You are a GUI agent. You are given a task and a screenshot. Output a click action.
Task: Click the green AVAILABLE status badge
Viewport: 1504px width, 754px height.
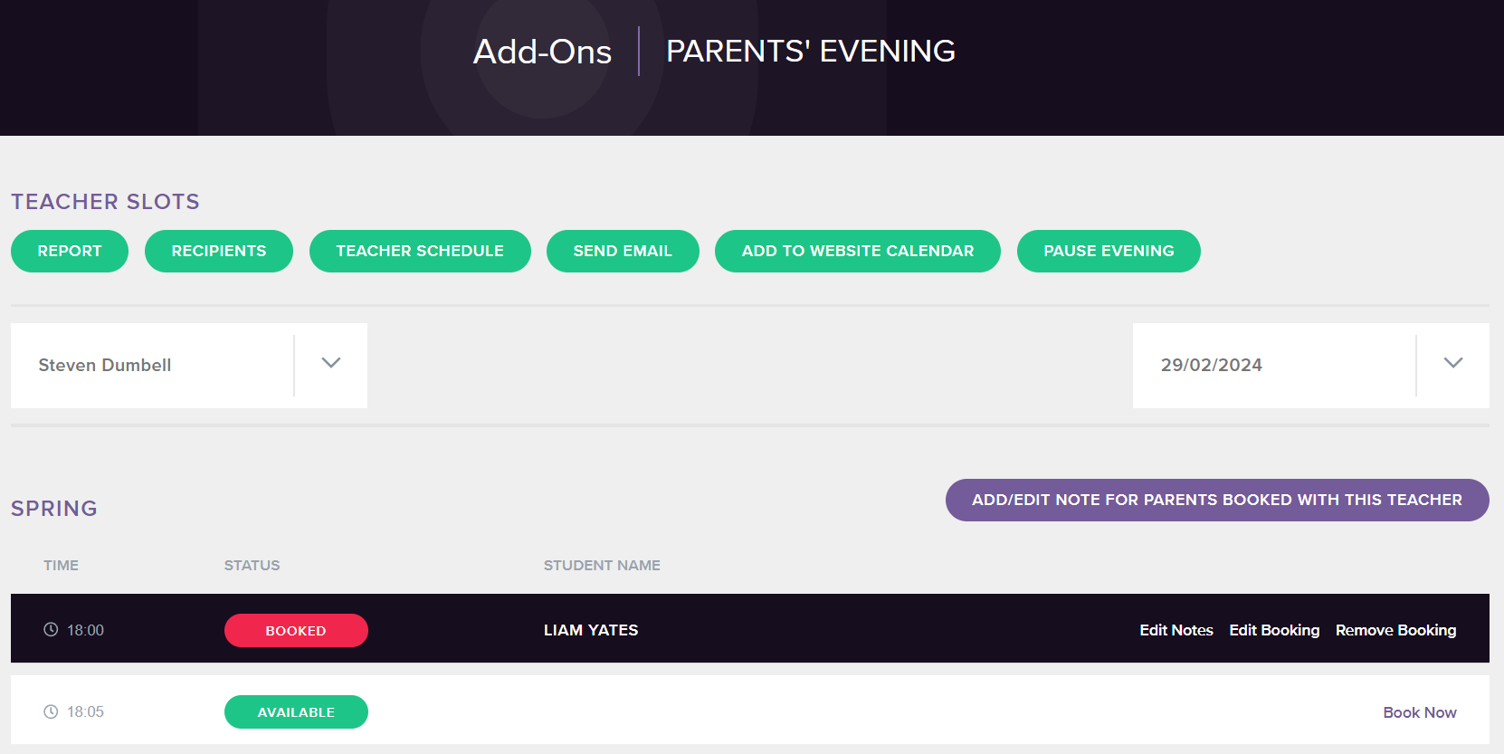296,712
